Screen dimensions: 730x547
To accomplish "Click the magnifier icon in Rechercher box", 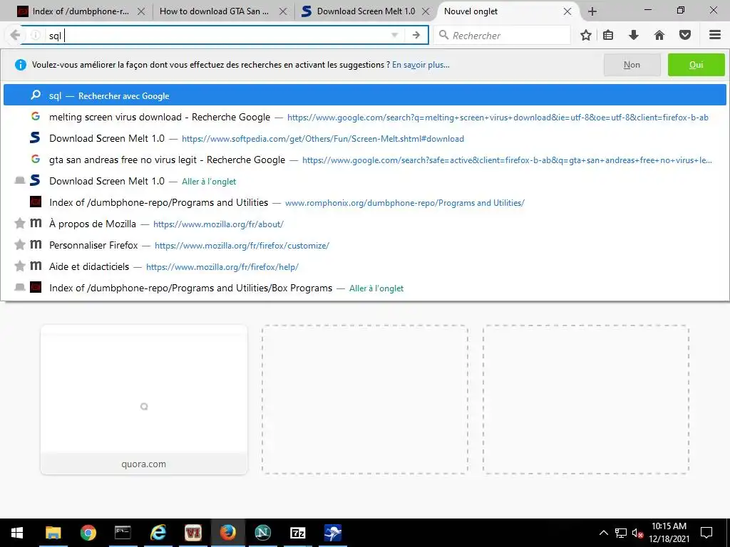I will [x=443, y=35].
